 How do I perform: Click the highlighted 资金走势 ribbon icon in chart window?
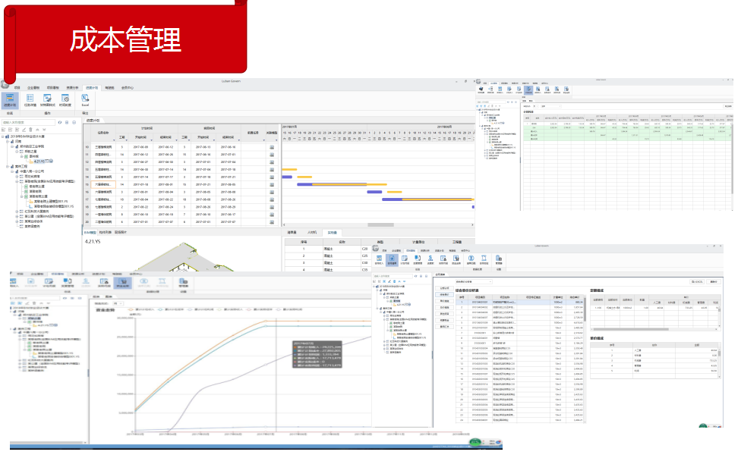[122, 282]
